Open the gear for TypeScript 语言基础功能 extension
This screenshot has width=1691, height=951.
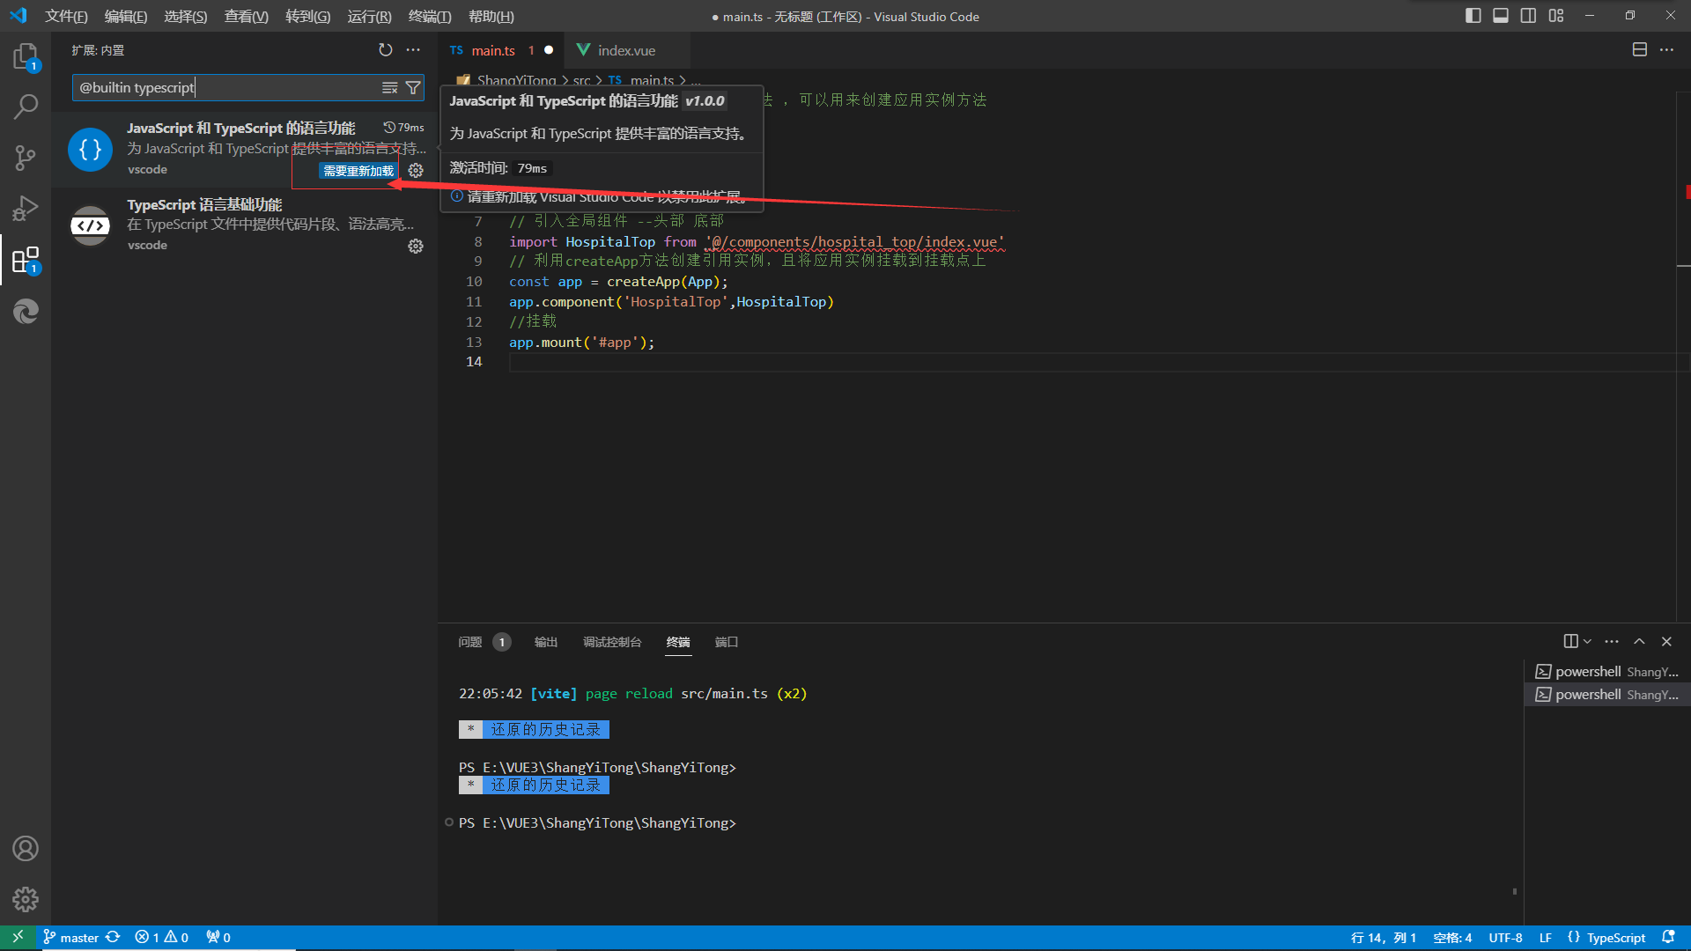pos(416,247)
